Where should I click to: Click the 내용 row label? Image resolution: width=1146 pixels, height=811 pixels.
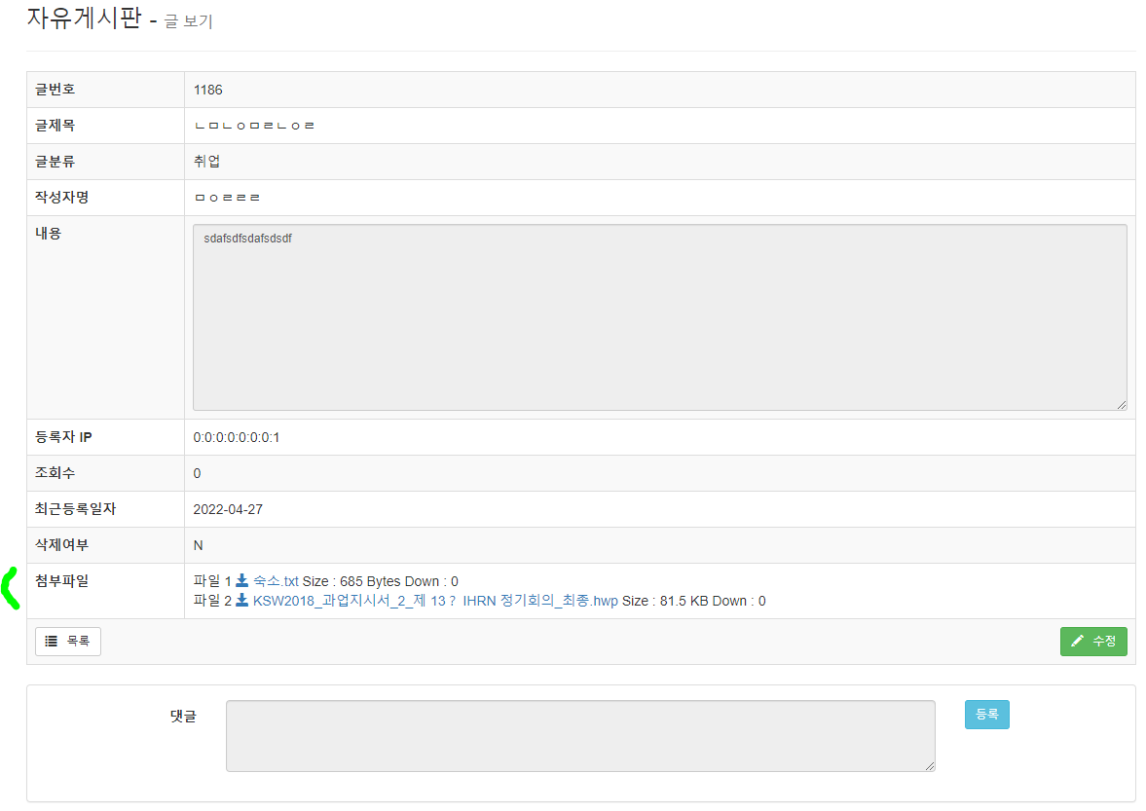[x=49, y=233]
